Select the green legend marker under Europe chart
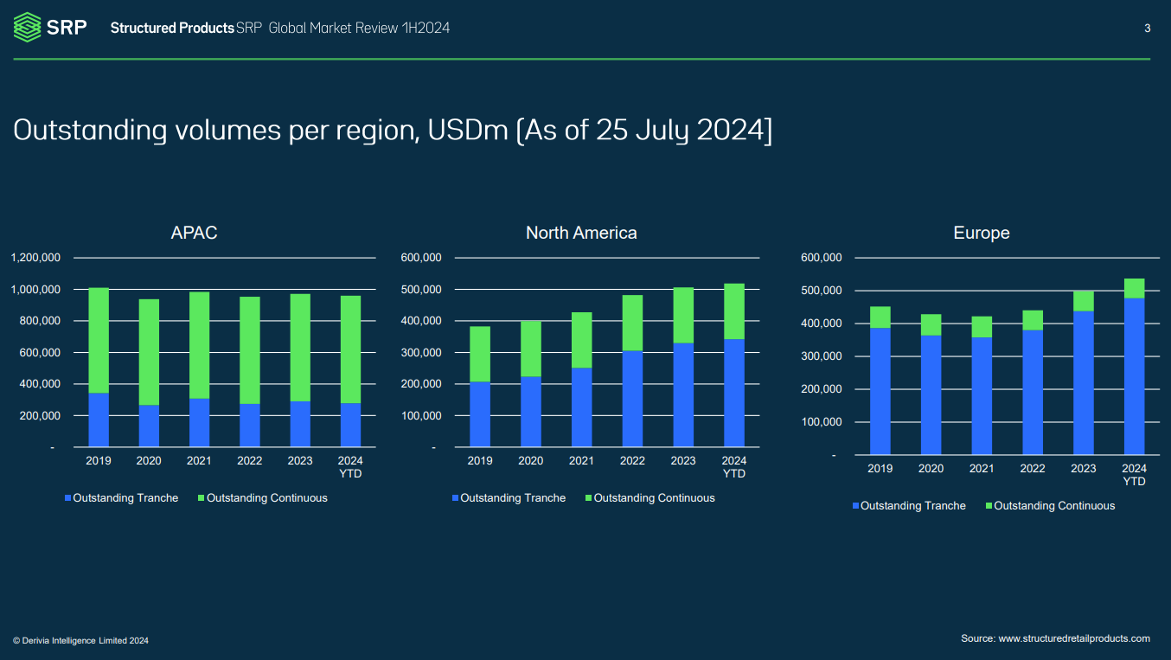 pyautogui.click(x=989, y=505)
